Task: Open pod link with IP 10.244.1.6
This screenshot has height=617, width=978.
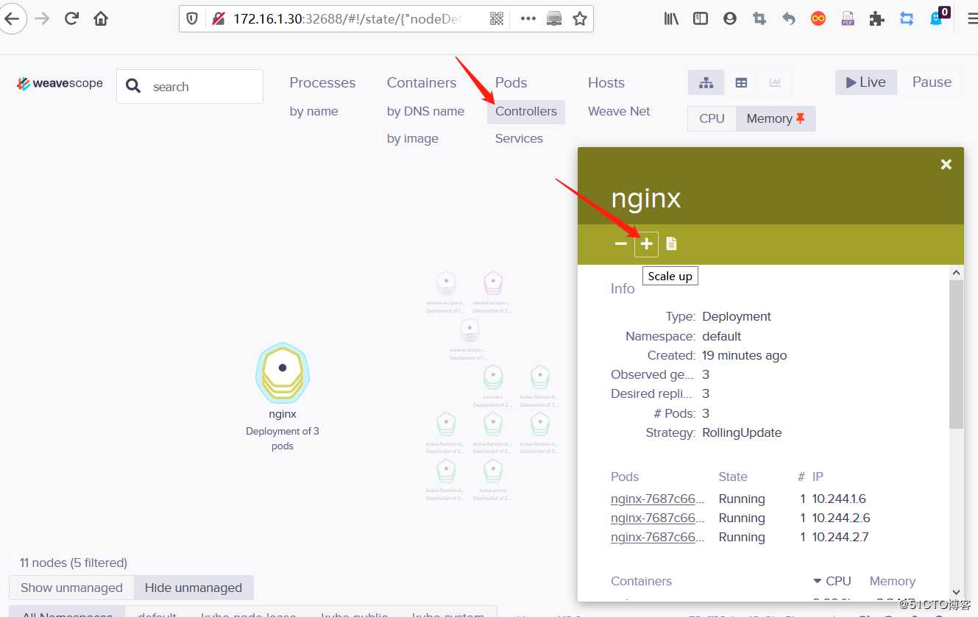Action: (658, 499)
